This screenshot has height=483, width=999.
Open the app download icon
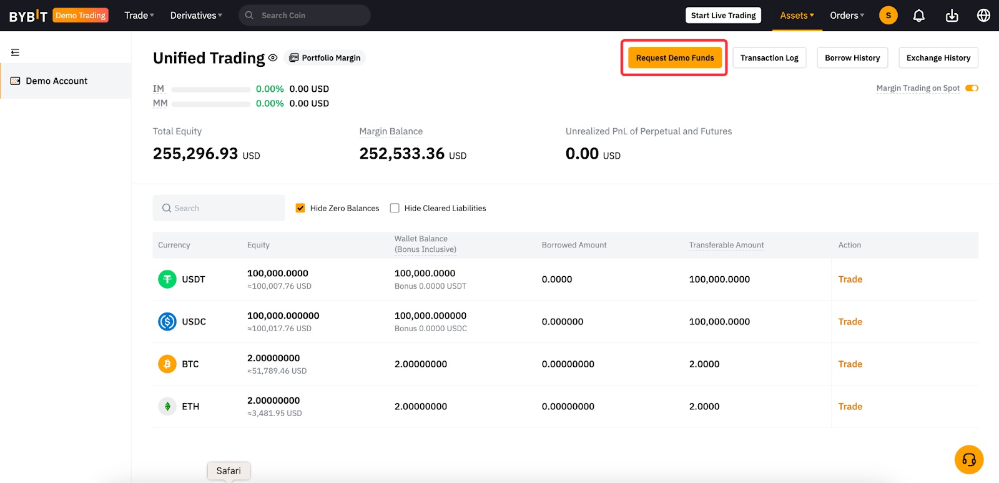click(952, 16)
